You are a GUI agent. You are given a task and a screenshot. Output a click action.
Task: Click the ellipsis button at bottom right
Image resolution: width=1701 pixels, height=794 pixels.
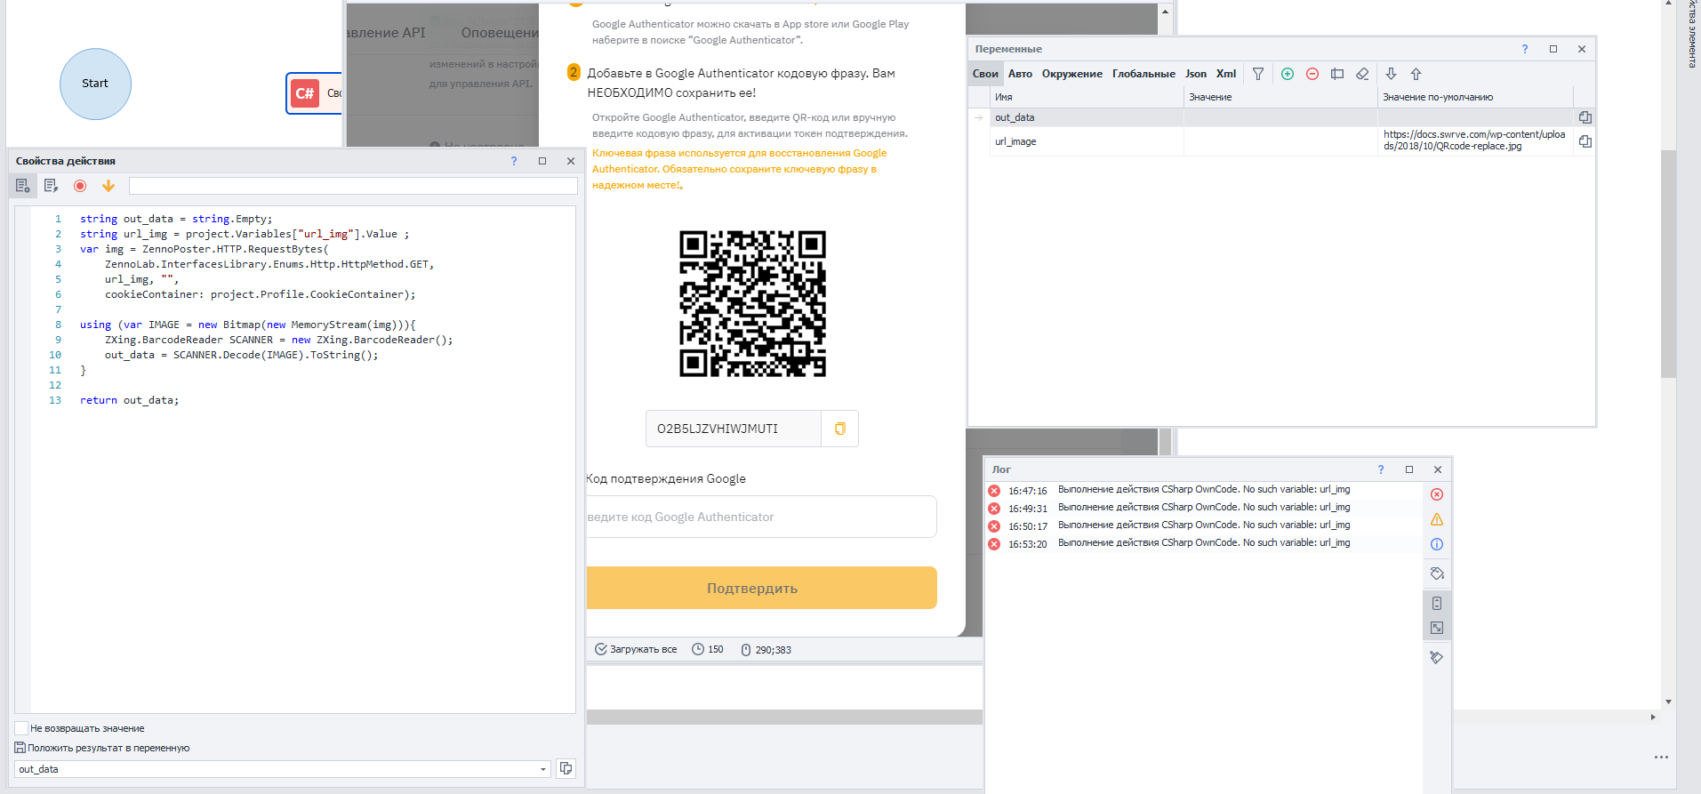tap(1661, 757)
